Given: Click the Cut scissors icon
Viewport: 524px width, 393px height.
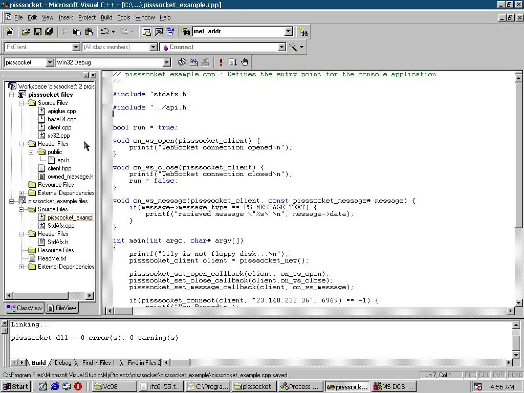Looking at the screenshot, I should coord(64,32).
